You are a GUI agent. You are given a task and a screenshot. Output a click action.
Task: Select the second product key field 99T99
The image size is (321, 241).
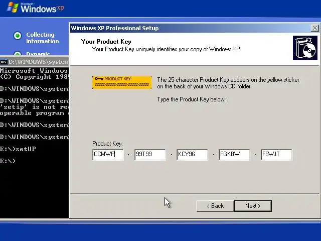pyautogui.click(x=150, y=155)
